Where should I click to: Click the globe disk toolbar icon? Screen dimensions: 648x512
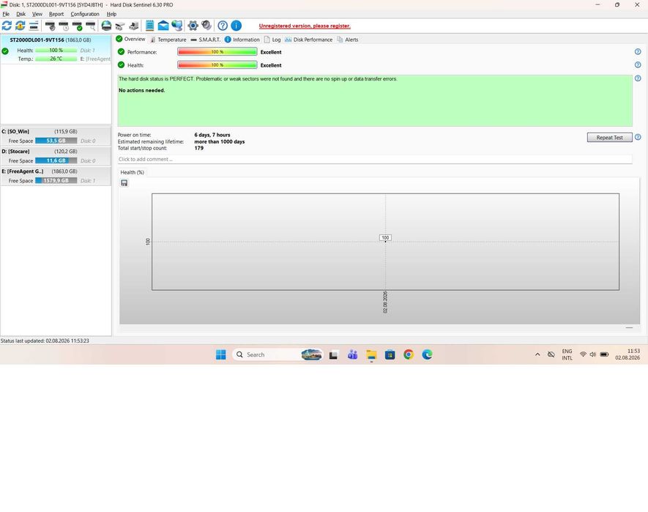point(106,26)
